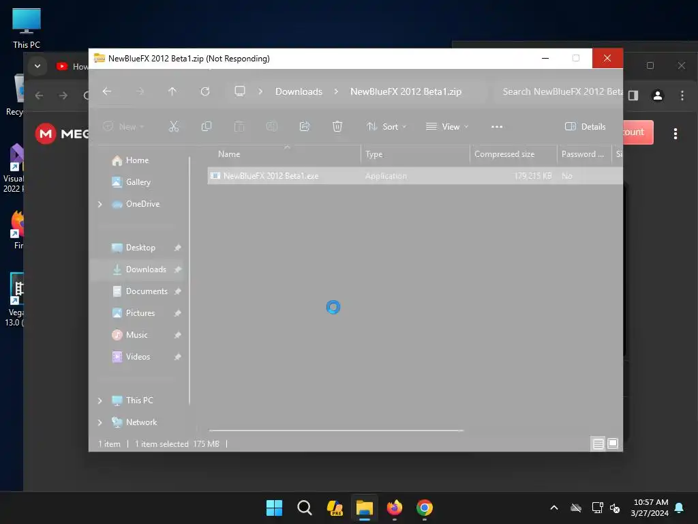Click Chrome's profile avatar icon
Screen dimensions: 698x524
pyautogui.click(x=658, y=96)
